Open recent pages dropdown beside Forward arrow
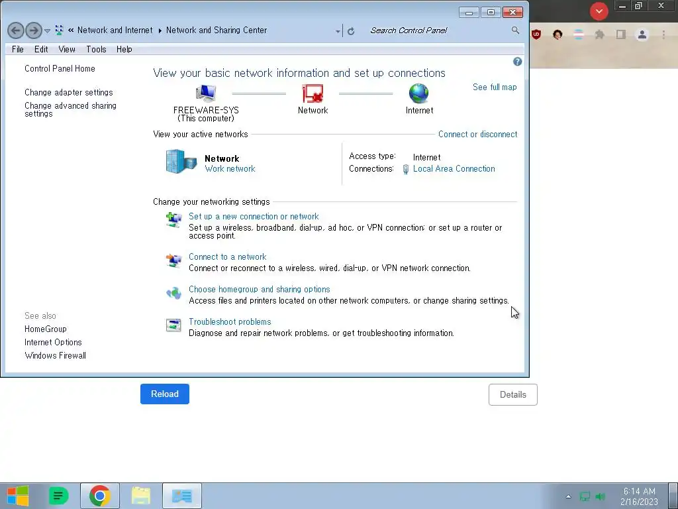 click(47, 30)
